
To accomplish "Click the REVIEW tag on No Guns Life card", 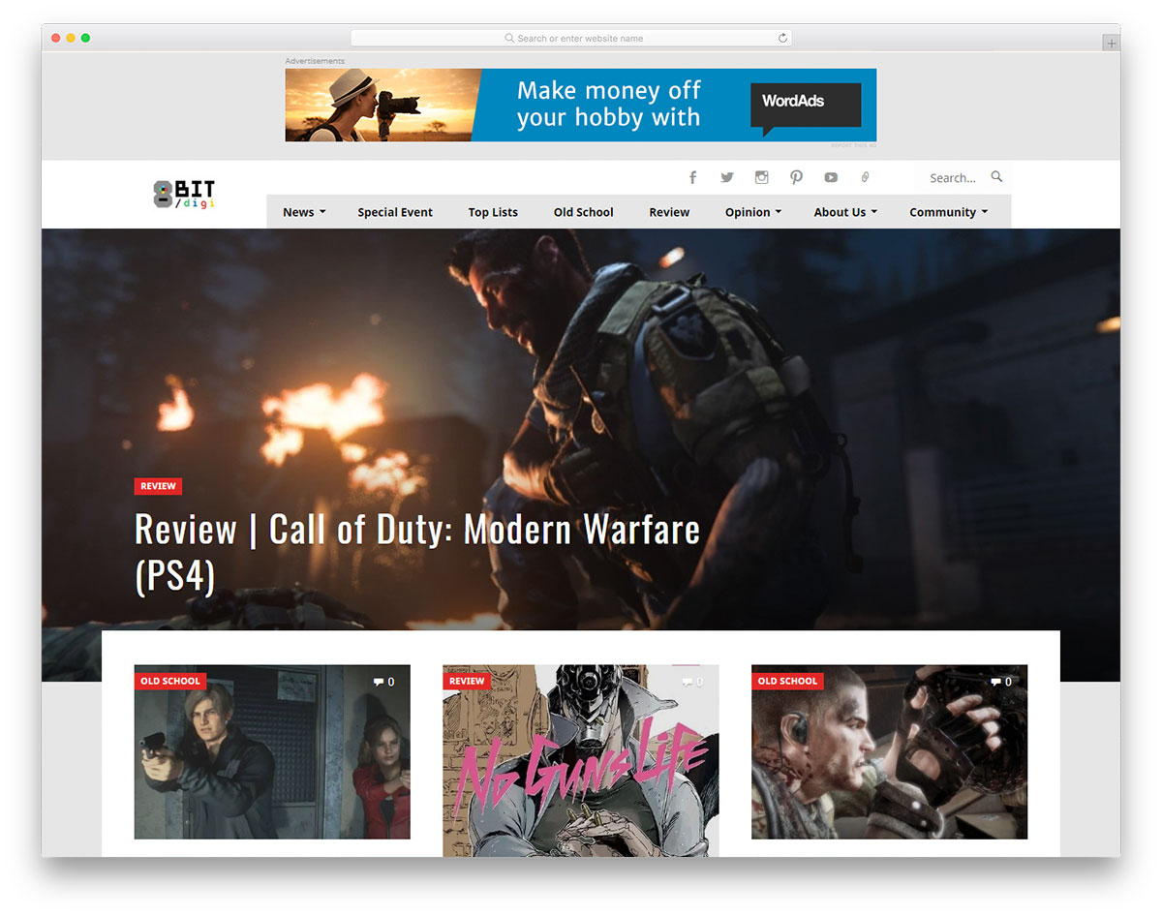I will (x=467, y=681).
